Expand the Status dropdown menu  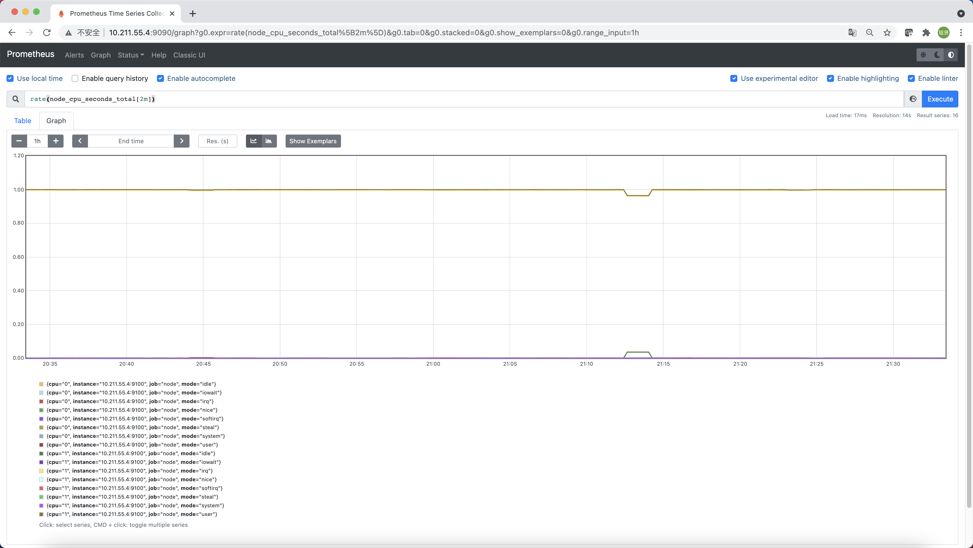(x=131, y=55)
